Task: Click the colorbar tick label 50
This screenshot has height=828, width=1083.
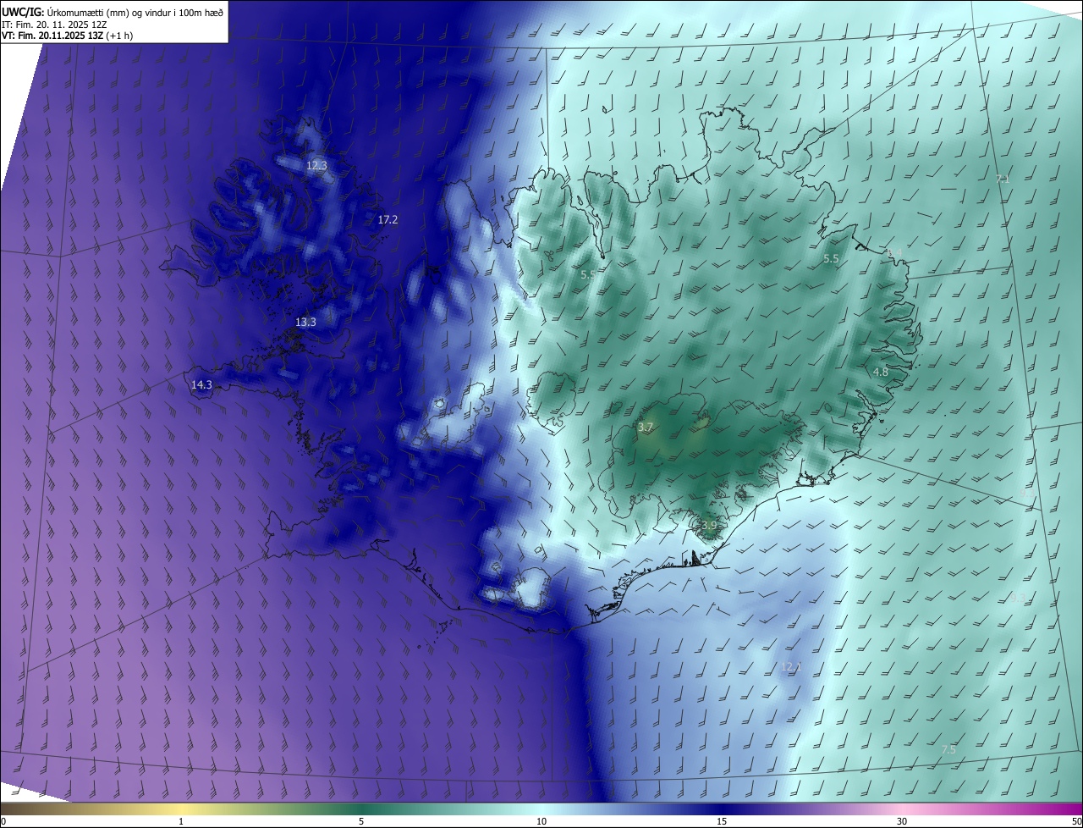Action: pos(1077,821)
